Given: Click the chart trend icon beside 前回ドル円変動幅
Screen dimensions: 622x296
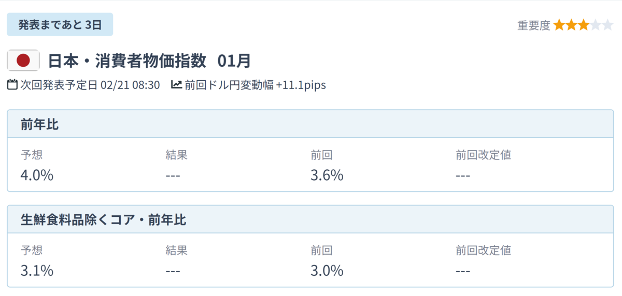Looking at the screenshot, I should (x=177, y=84).
